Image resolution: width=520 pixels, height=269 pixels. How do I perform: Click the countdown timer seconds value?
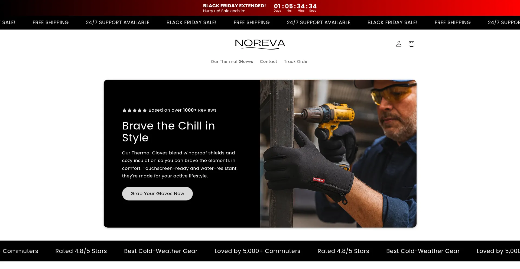[313, 6]
